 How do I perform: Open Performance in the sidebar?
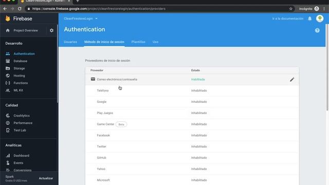coord(23,123)
